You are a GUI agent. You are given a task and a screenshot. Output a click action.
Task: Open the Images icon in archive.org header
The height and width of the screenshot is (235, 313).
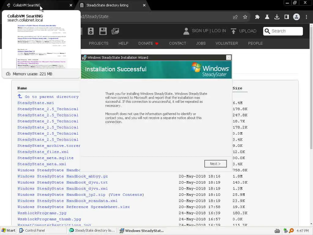coord(115,31)
